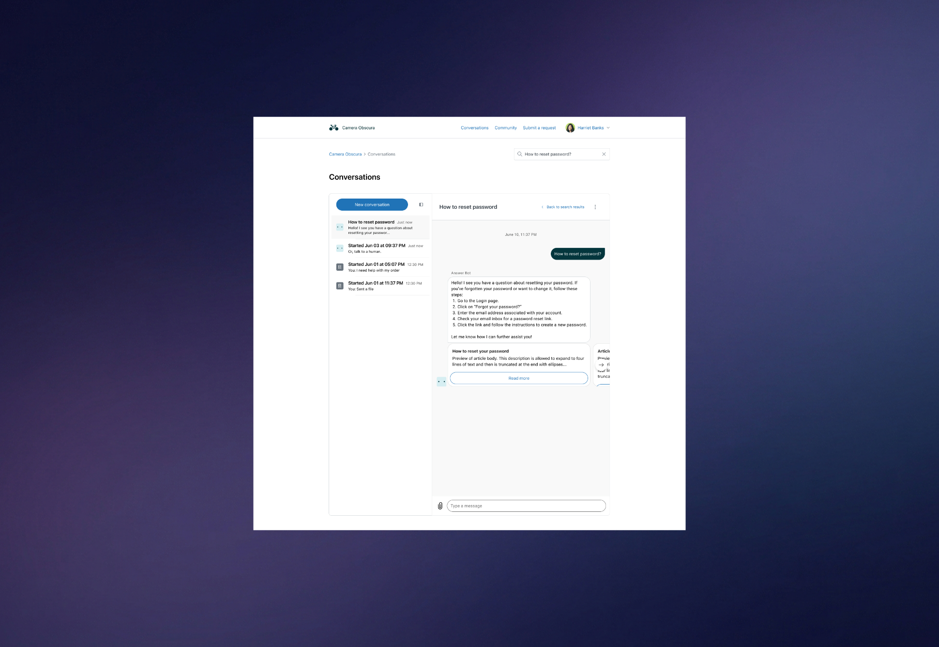Clear the search field with the X

[604, 154]
